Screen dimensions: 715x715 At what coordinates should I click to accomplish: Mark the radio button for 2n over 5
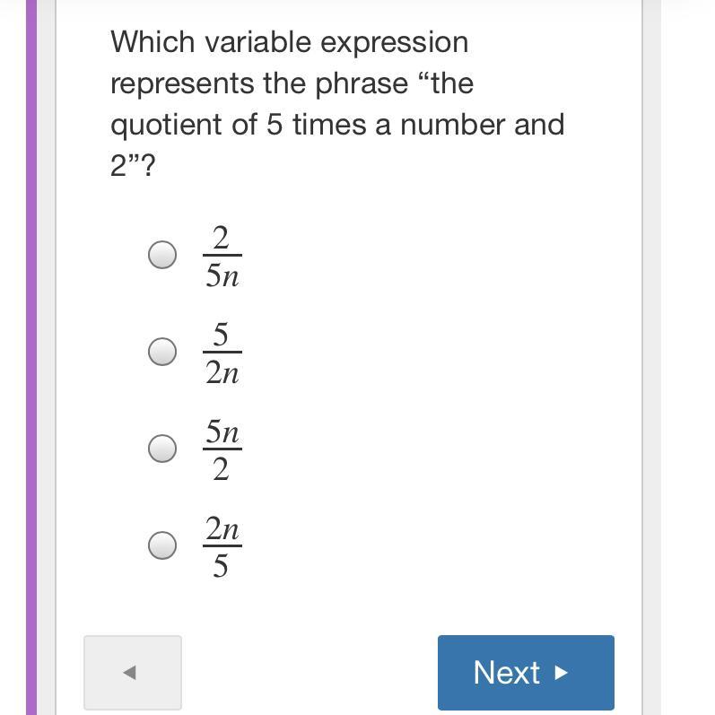coord(162,545)
